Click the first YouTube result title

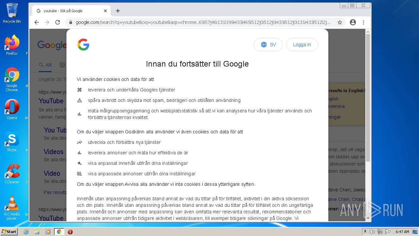click(51, 101)
